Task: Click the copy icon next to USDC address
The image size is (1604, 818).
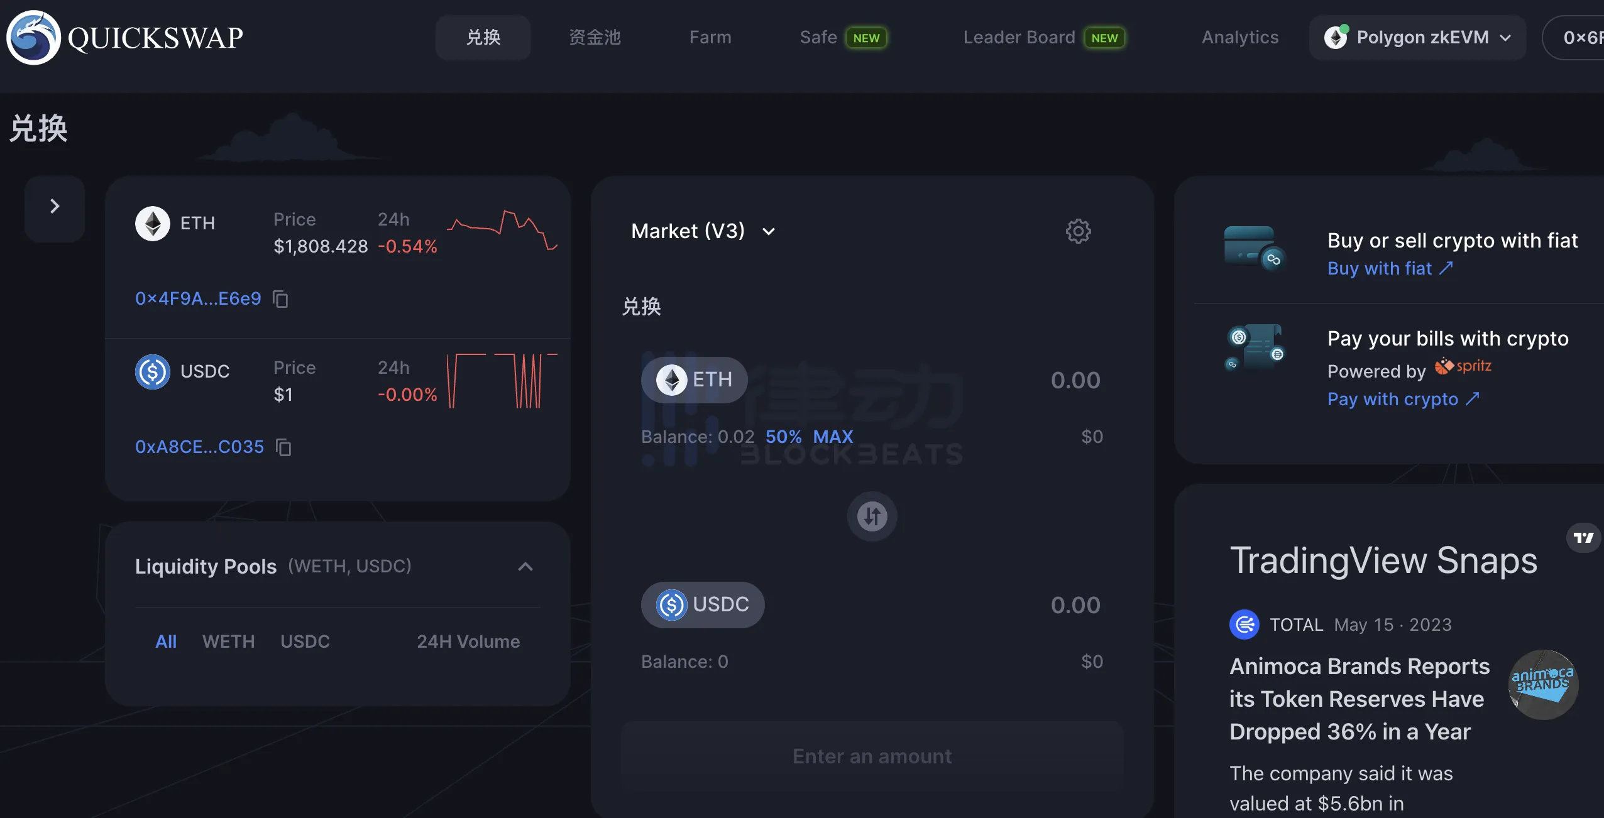Action: point(283,447)
